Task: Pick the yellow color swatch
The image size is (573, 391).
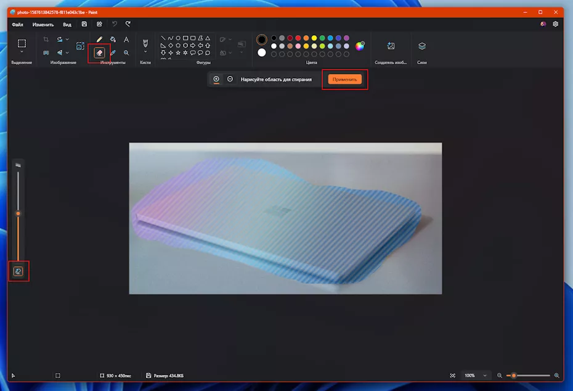Action: tap(314, 38)
